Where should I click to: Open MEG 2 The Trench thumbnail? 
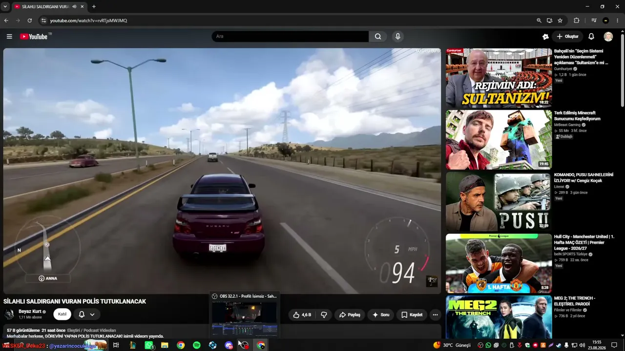[499, 317]
